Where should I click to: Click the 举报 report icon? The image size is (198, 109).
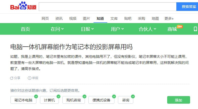[x=30, y=78]
